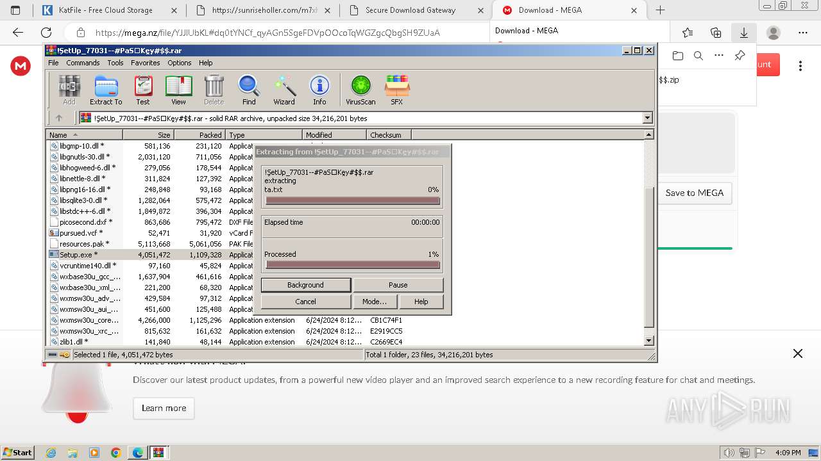Go up one folder level in WinRAR
821x461 pixels.
(59, 118)
